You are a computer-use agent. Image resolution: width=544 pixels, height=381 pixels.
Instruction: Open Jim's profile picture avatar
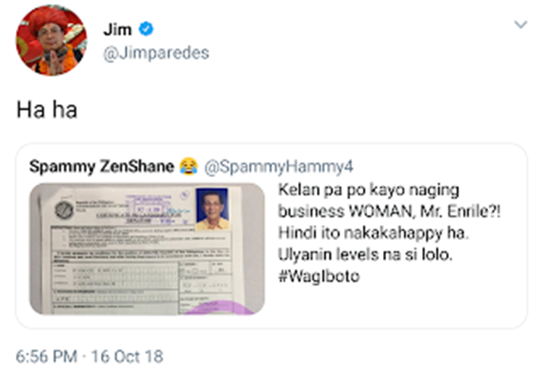pyautogui.click(x=51, y=40)
